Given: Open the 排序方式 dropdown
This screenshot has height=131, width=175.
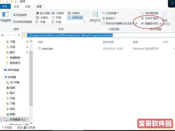Looking at the screenshot, I should [95, 17].
